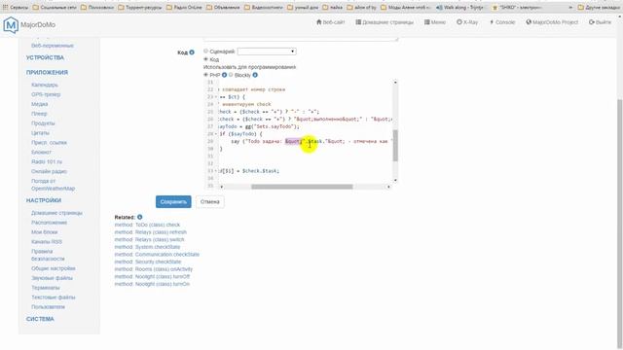The width and height of the screenshot is (623, 350).
Task: Open method Relays (class) switch link
Action: pos(149,240)
